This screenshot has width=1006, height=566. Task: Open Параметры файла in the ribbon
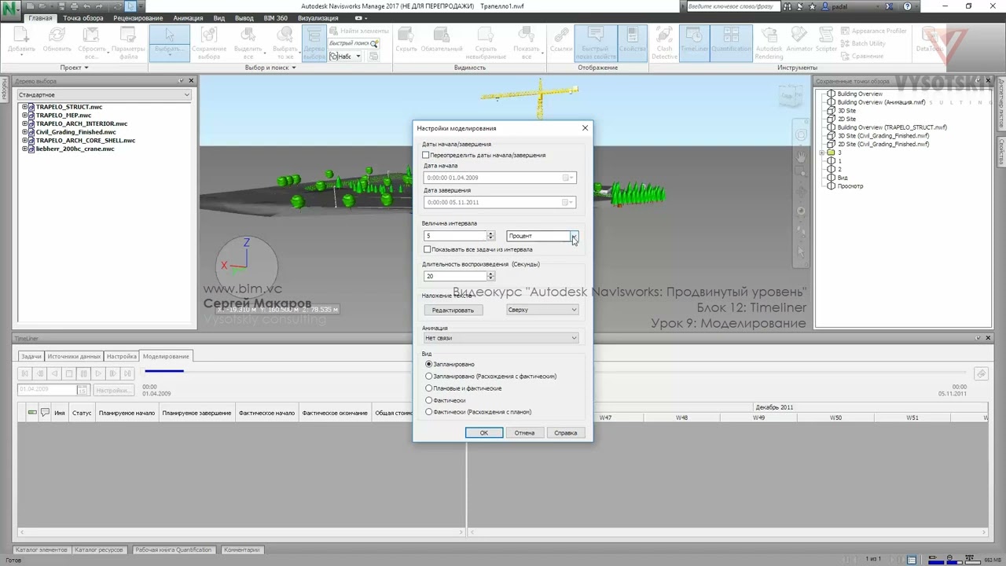click(x=128, y=42)
